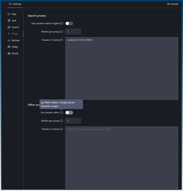Click the tutorial video play icon
Viewport: 183px width, 191px height.
point(168,4)
